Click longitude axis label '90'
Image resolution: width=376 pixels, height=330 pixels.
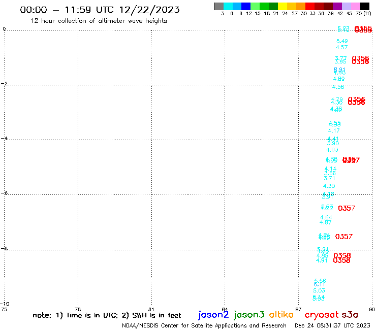click(372, 309)
